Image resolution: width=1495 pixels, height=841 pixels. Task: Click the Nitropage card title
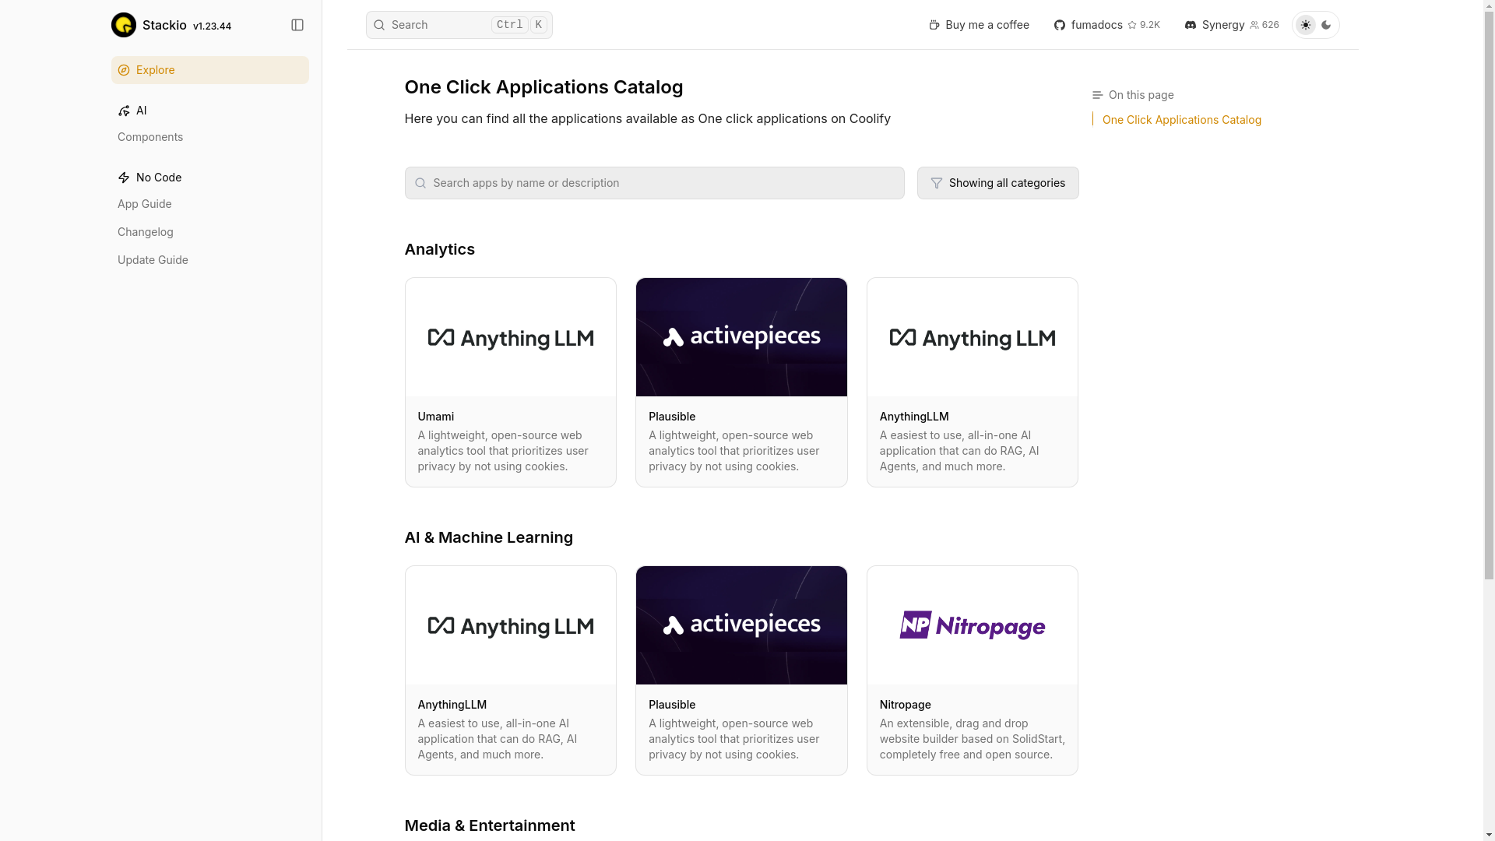906,705
